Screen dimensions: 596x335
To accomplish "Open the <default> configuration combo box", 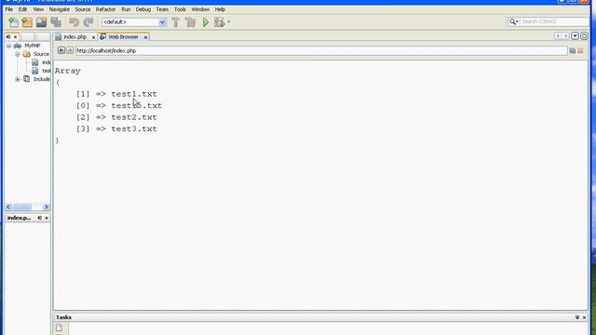I will point(134,22).
